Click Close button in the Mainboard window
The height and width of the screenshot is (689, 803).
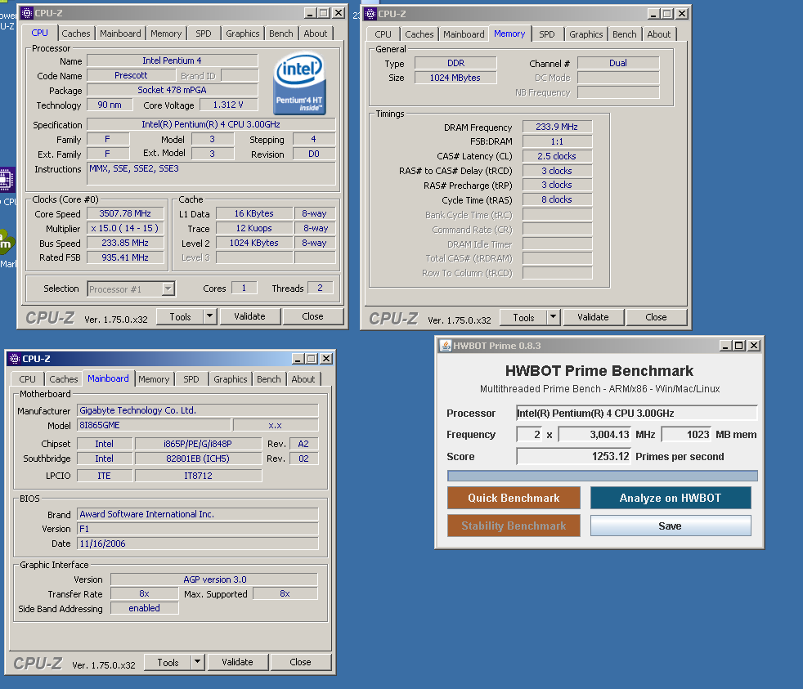(x=301, y=662)
